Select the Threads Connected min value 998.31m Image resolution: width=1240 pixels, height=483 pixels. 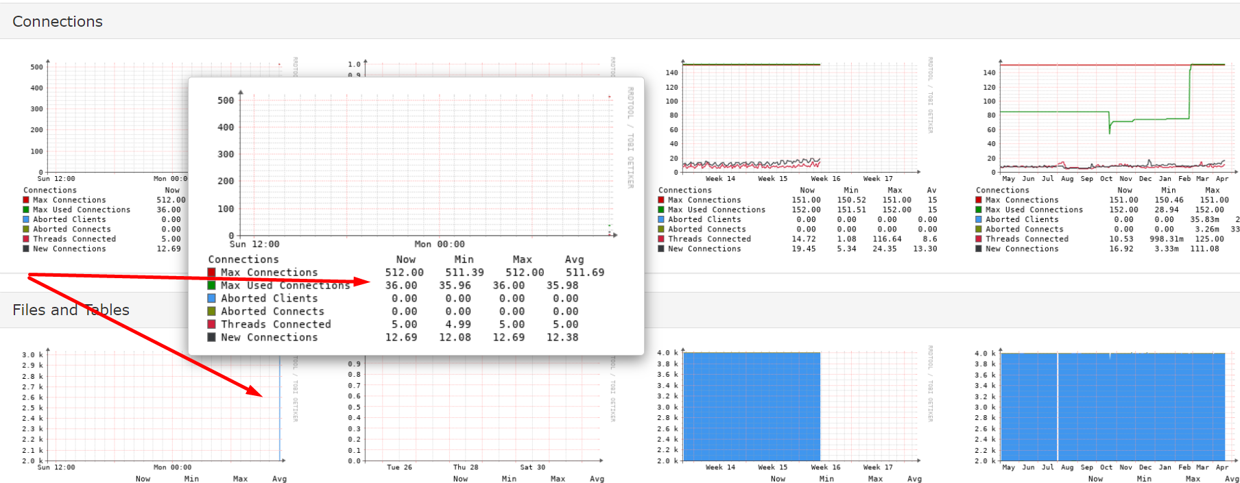tap(1167, 240)
